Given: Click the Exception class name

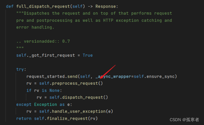Looking at the screenshot, I should (45, 104).
